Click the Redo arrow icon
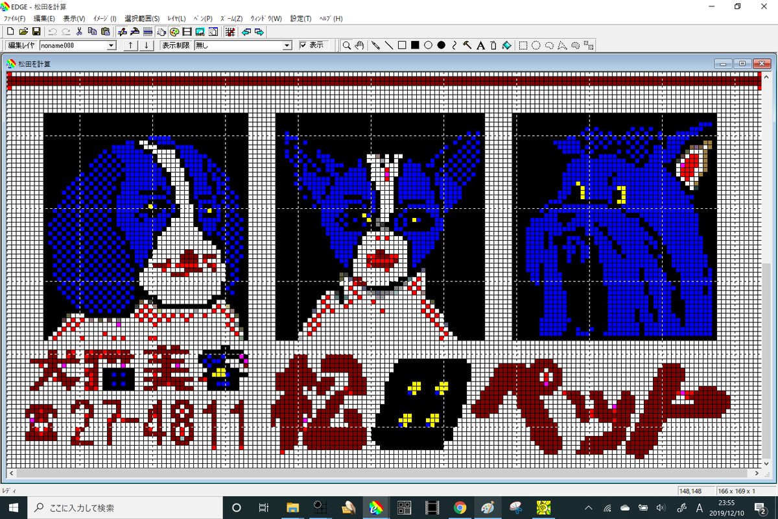The image size is (778, 519). click(65, 31)
